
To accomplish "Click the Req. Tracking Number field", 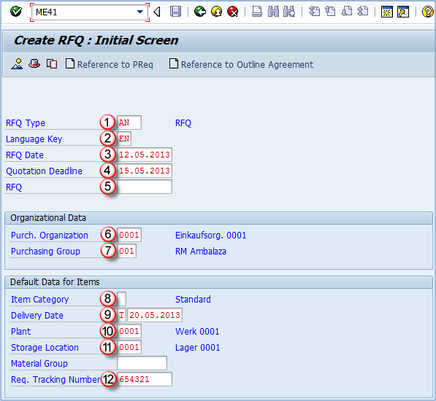I will pos(145,379).
